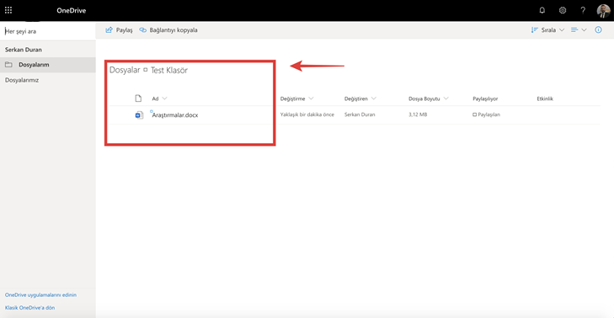Click OneDrive uygulamalarını edinin link
Viewport: 614px width, 318px height.
pyautogui.click(x=40, y=295)
